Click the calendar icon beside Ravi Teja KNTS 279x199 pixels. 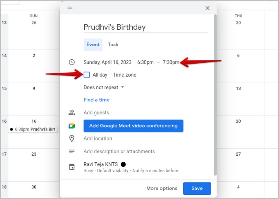[x=72, y=167]
